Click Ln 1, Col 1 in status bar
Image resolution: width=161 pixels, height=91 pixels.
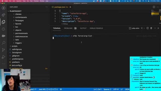click(x=97, y=89)
